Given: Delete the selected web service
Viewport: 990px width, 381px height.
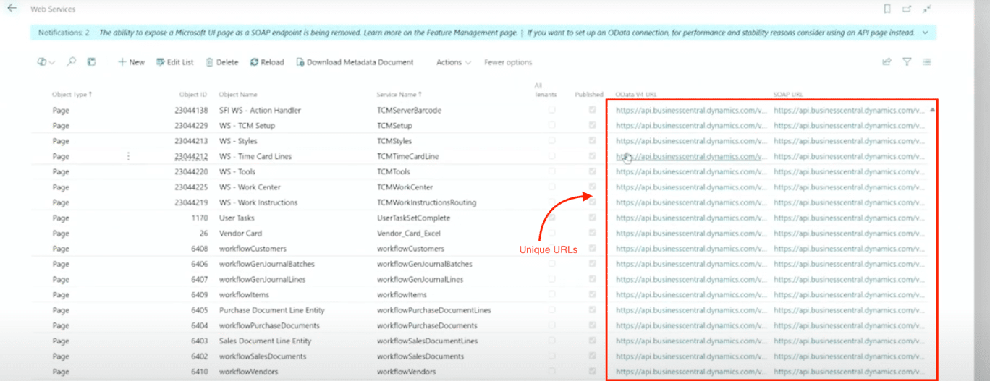Looking at the screenshot, I should (x=221, y=62).
